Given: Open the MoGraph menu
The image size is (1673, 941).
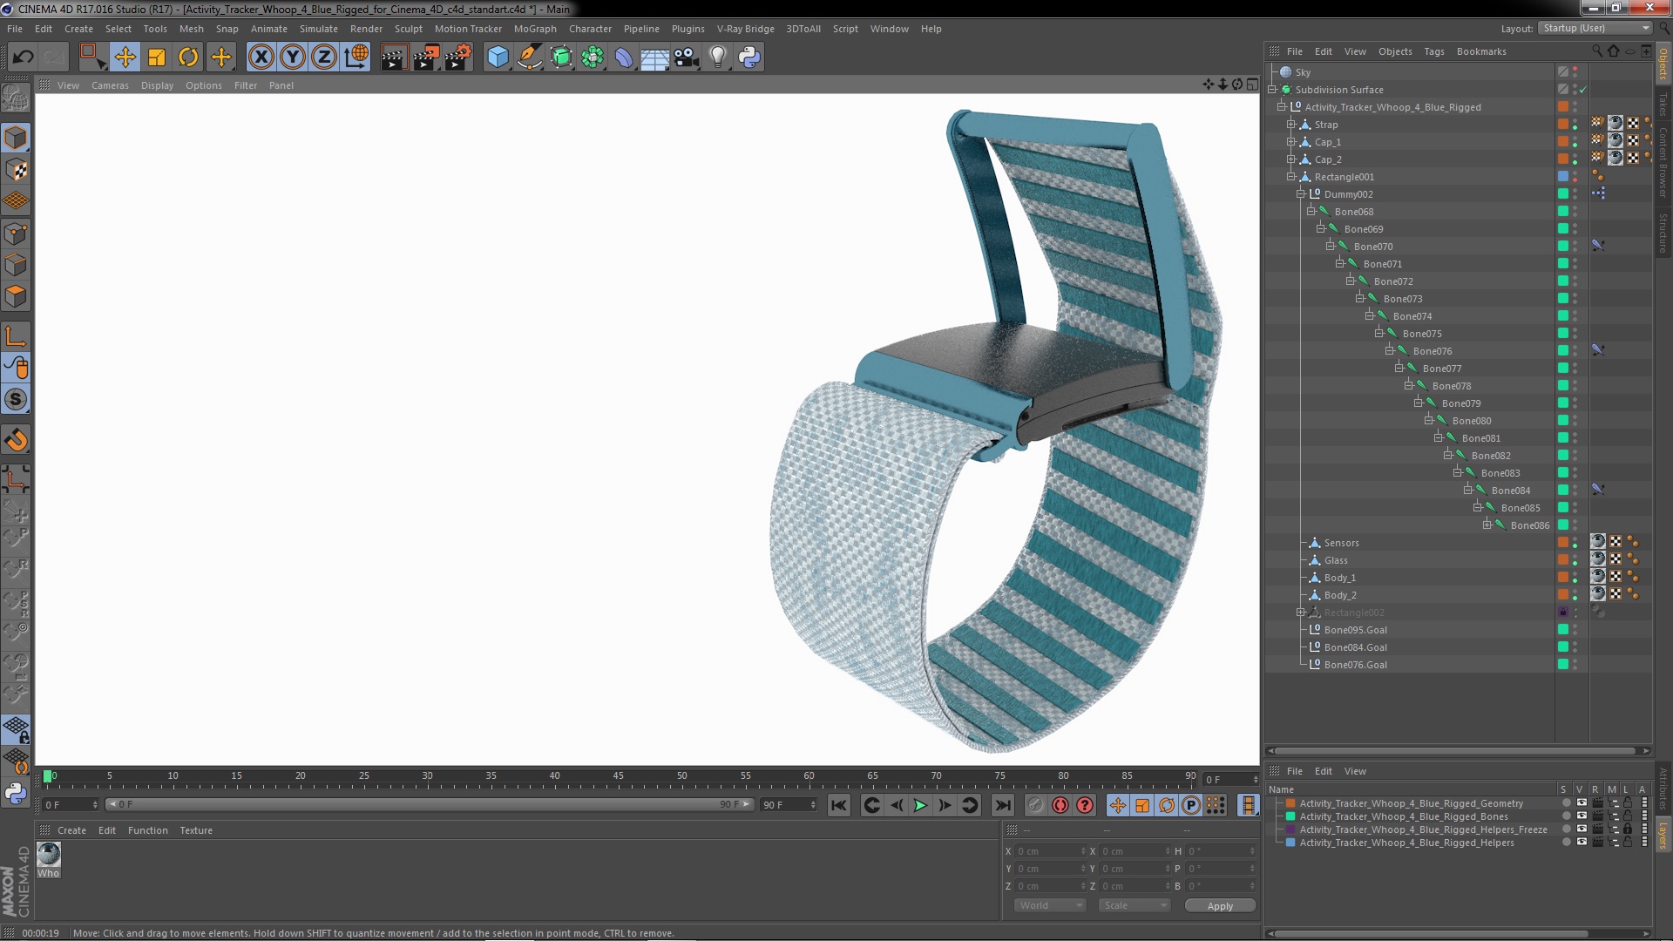Looking at the screenshot, I should coord(534,29).
